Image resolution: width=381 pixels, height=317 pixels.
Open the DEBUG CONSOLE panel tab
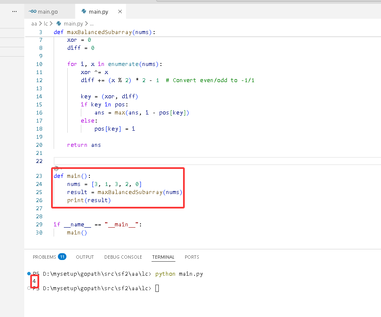click(123, 257)
